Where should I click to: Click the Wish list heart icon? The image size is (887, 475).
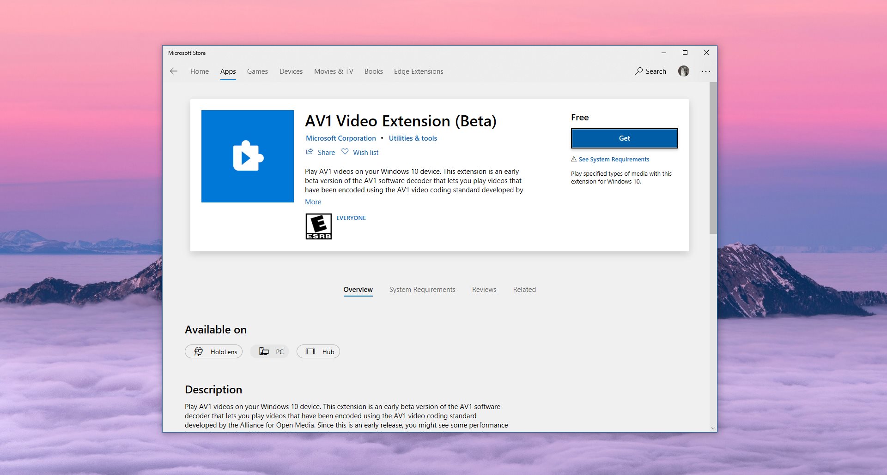click(345, 152)
